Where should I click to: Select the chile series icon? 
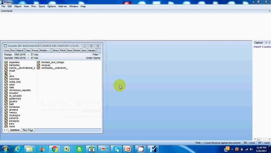(6, 76)
